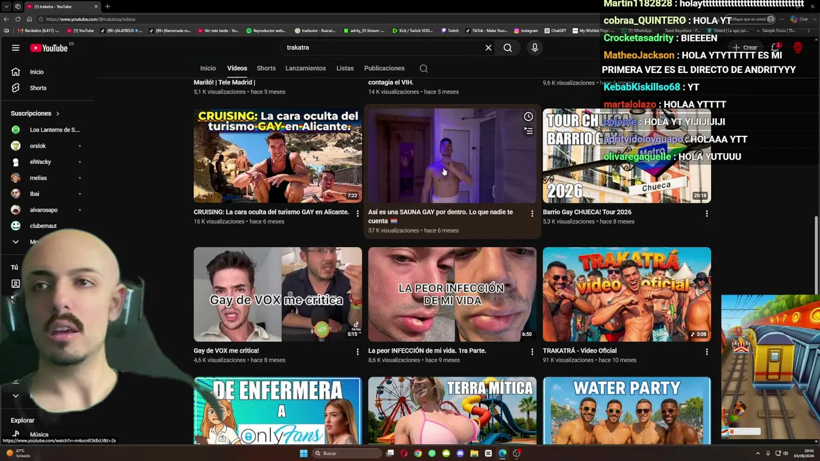Click the browser address bar URL
The height and width of the screenshot is (461, 820).
(90, 19)
